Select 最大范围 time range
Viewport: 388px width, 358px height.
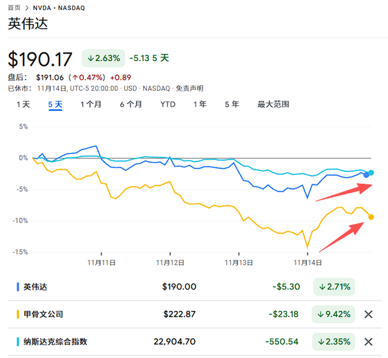pyautogui.click(x=273, y=104)
